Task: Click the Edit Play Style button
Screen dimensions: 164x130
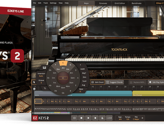Action: pos(156,82)
